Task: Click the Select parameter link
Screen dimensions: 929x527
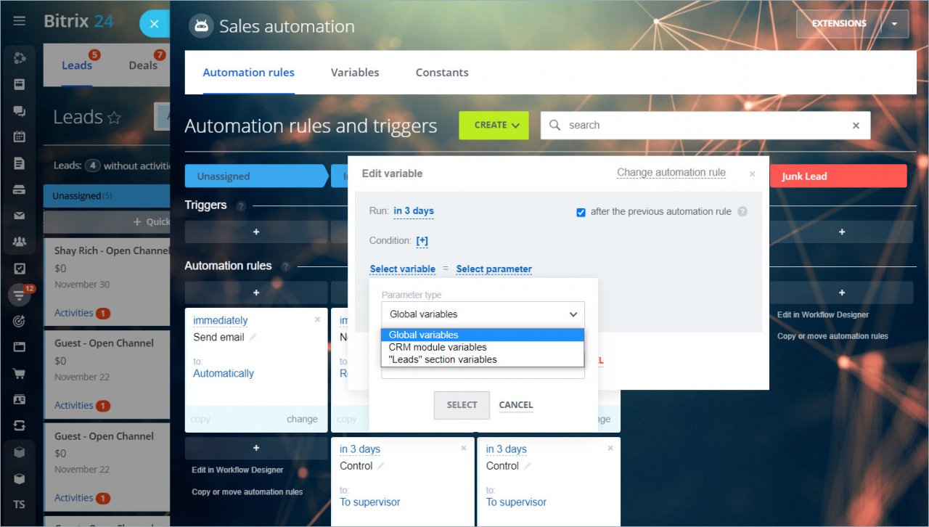Action: pyautogui.click(x=494, y=269)
